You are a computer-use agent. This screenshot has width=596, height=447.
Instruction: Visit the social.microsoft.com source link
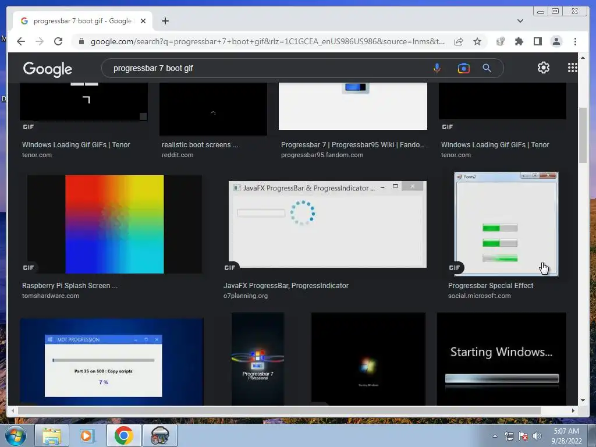[480, 296]
